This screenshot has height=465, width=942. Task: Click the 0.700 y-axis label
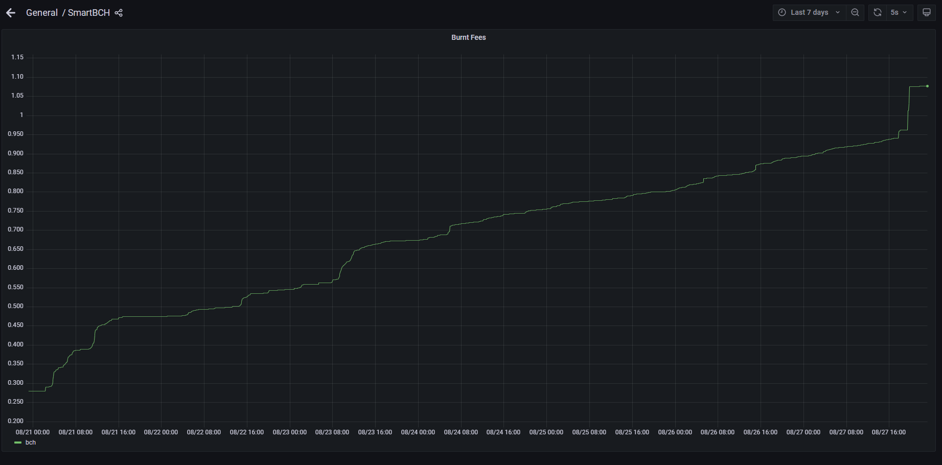(16, 229)
